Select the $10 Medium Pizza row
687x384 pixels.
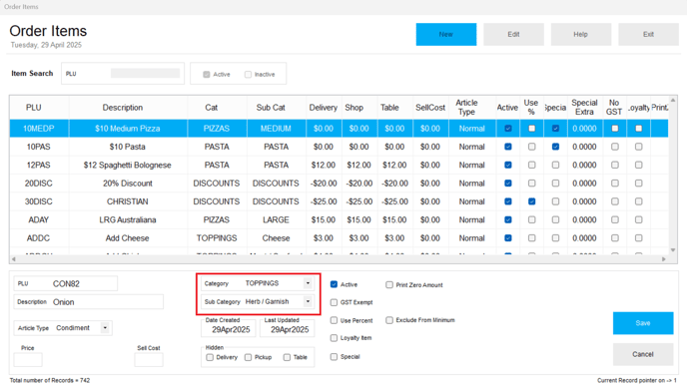pos(339,129)
